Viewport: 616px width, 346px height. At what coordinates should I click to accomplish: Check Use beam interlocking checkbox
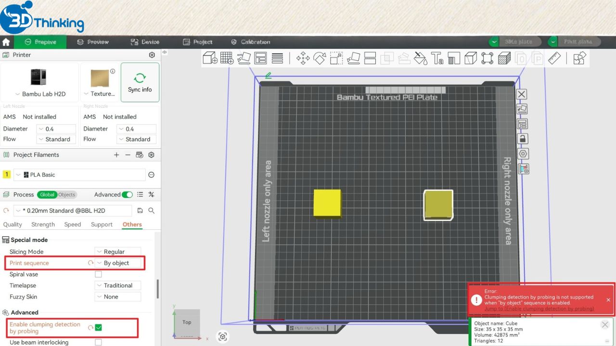98,343
